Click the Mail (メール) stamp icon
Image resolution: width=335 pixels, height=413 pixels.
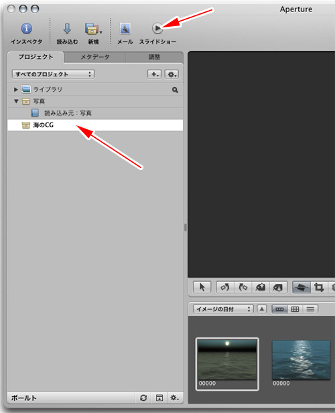(x=125, y=28)
